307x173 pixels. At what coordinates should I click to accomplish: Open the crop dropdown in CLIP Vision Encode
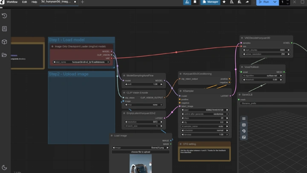click(144, 105)
